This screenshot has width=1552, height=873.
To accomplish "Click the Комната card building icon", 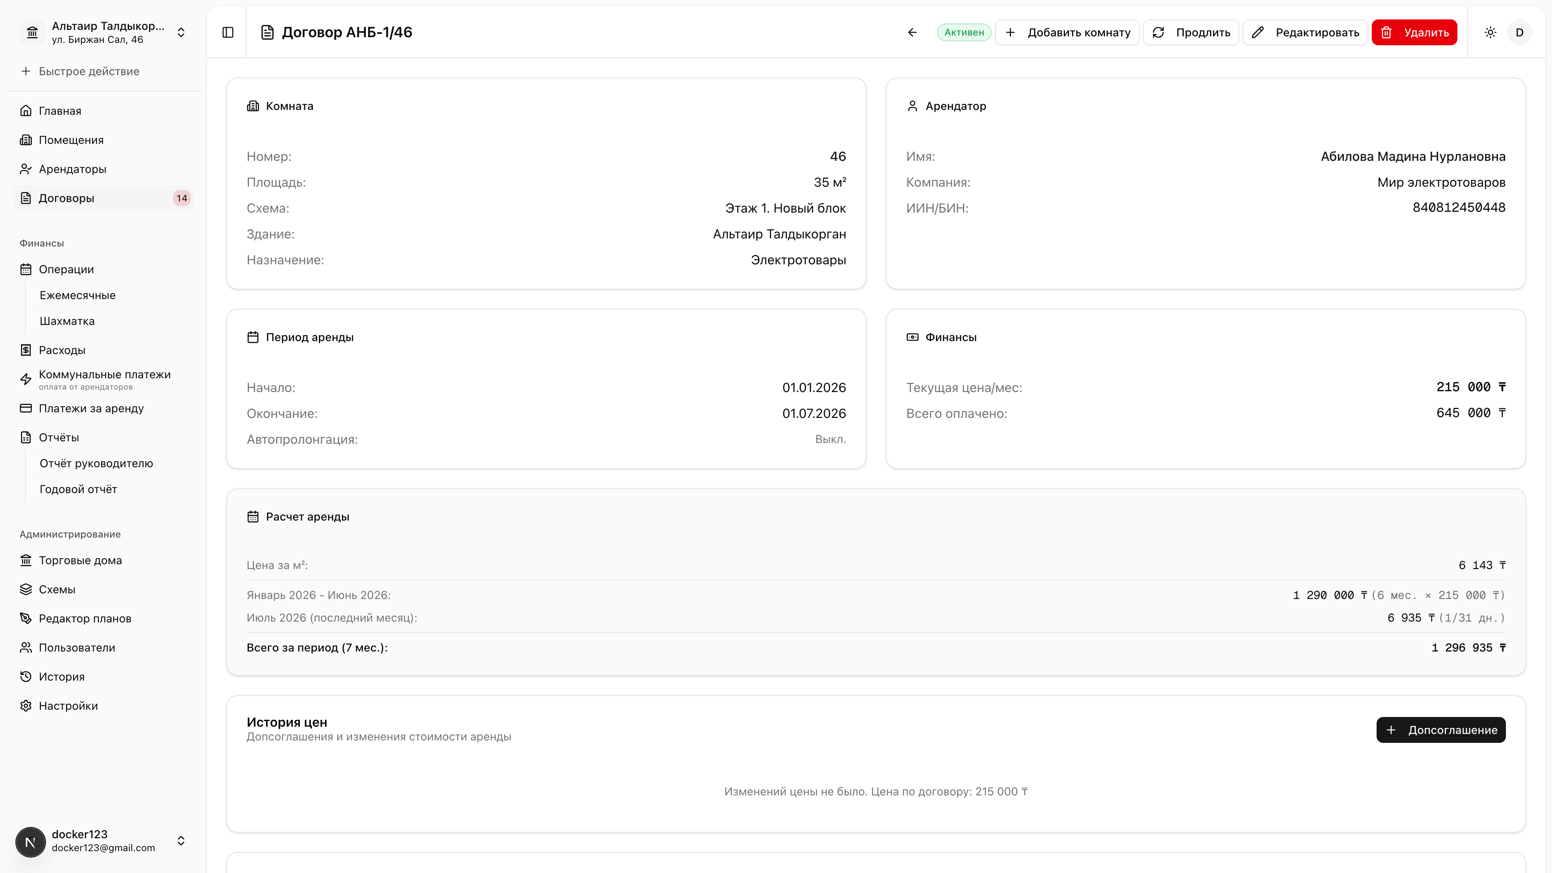I will tap(253, 106).
